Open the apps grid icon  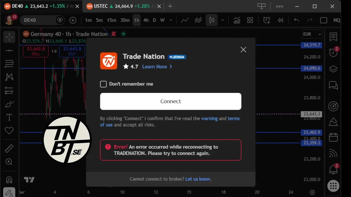[333, 186]
